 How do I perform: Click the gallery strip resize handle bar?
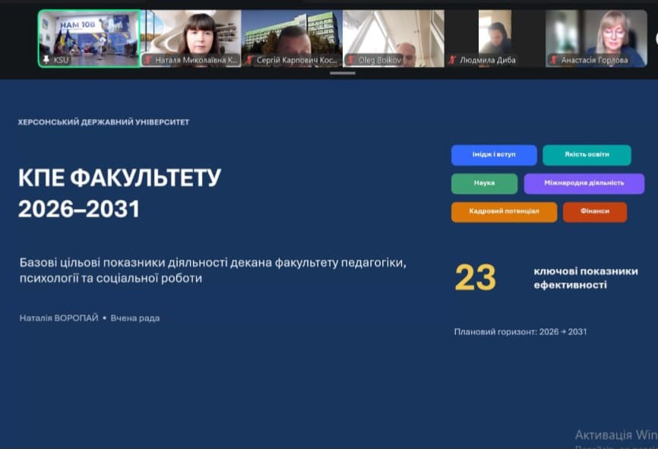pyautogui.click(x=343, y=73)
